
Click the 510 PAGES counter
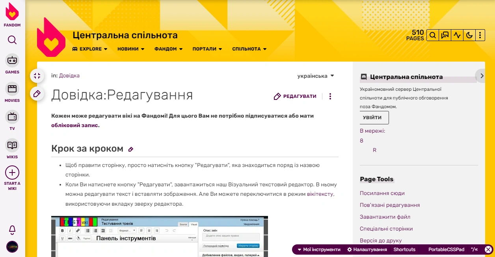tap(416, 35)
